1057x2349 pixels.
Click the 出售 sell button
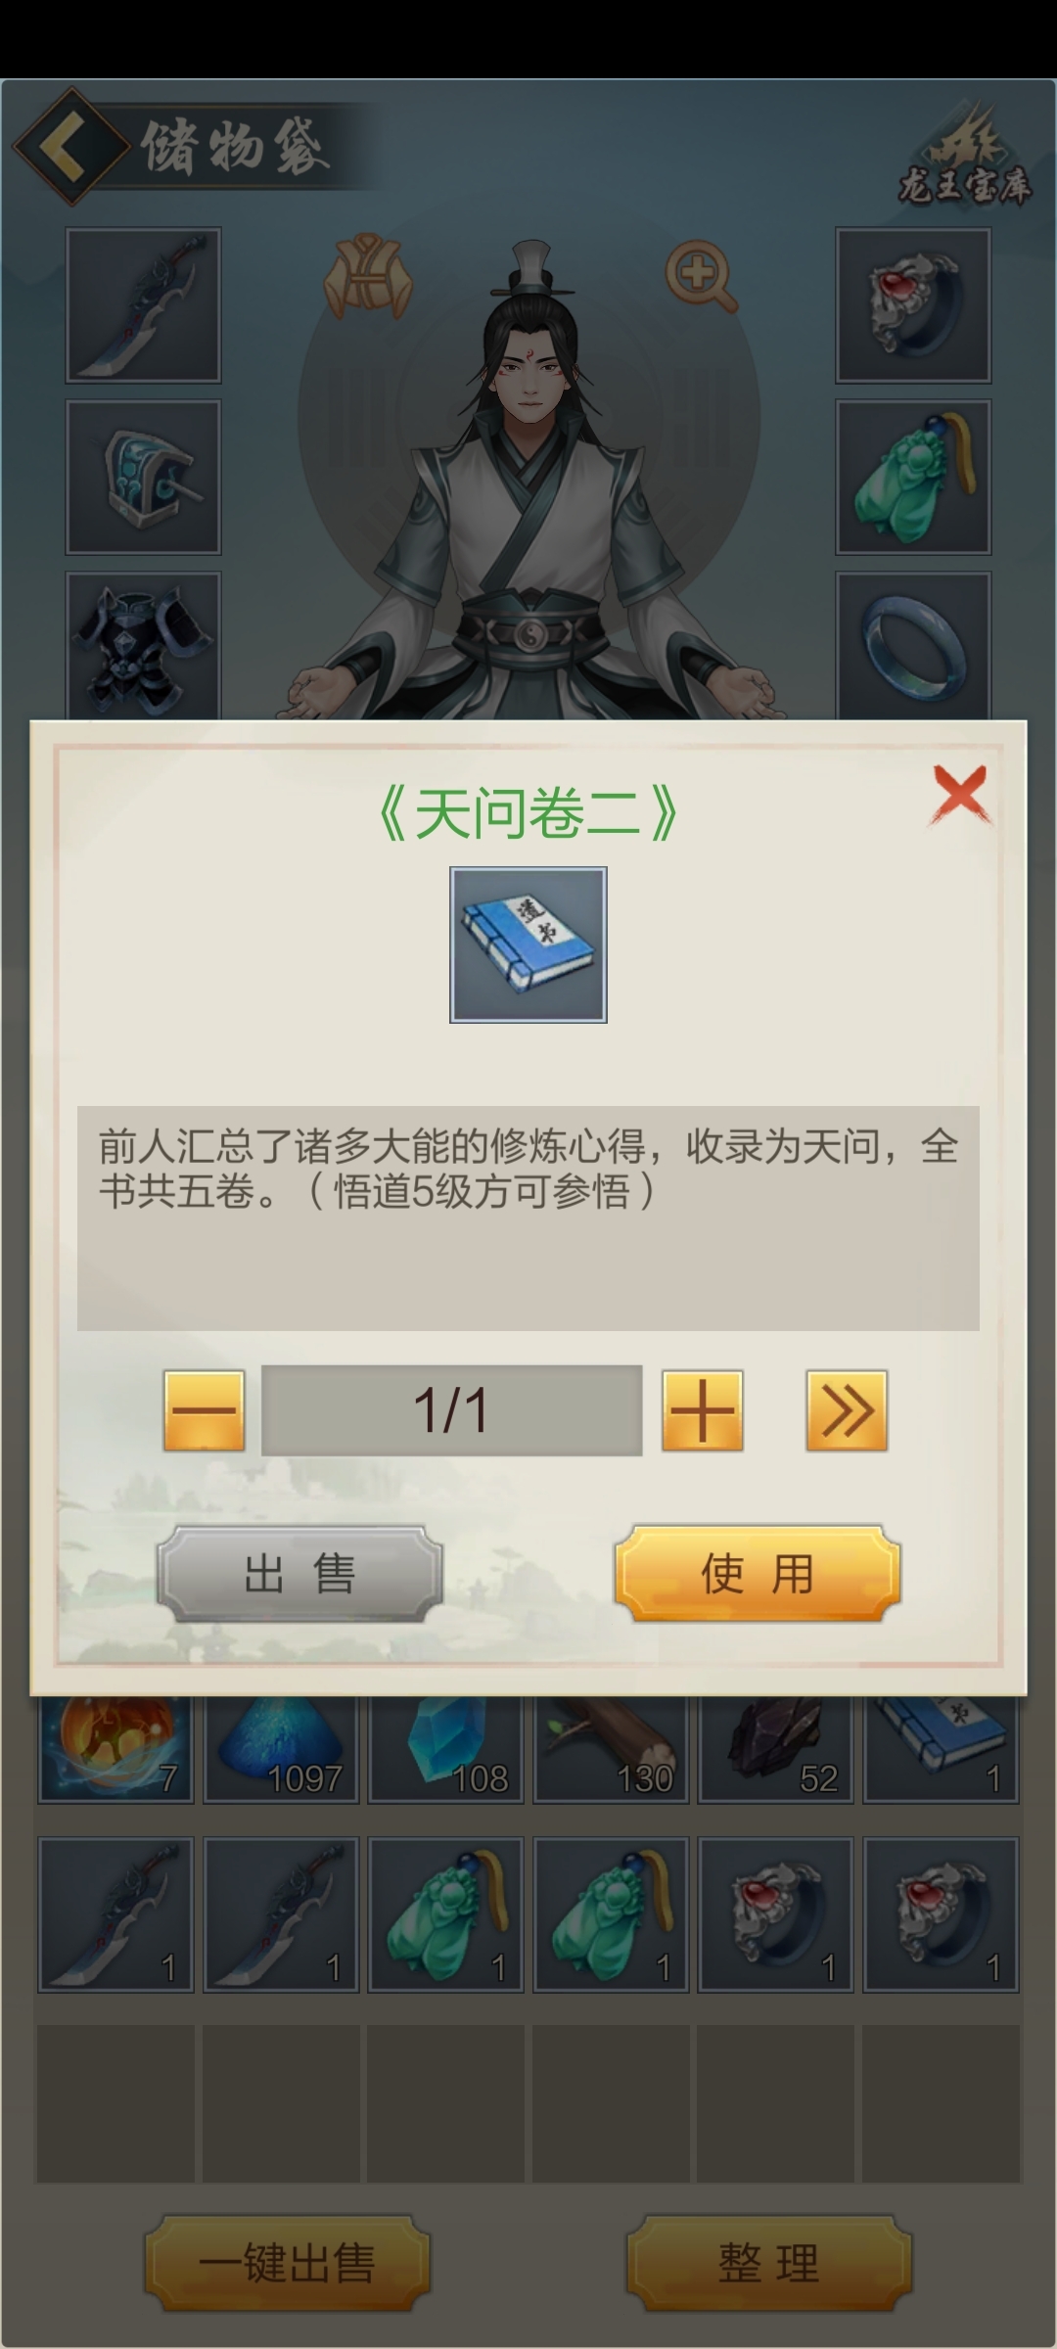pyautogui.click(x=299, y=1574)
